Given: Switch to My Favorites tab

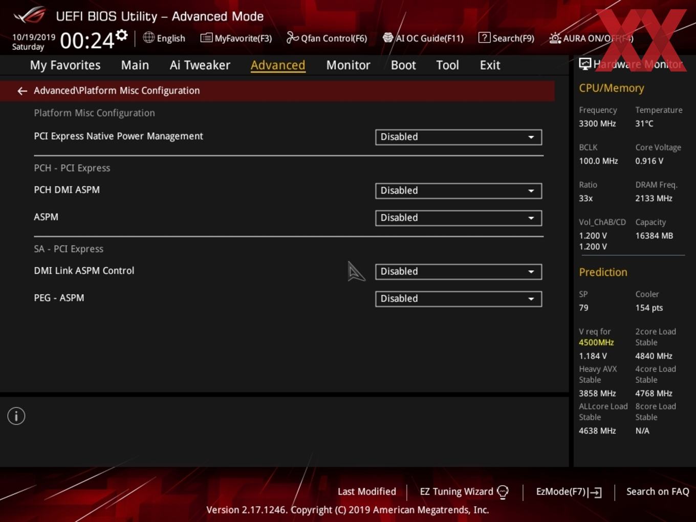Looking at the screenshot, I should 65,65.
